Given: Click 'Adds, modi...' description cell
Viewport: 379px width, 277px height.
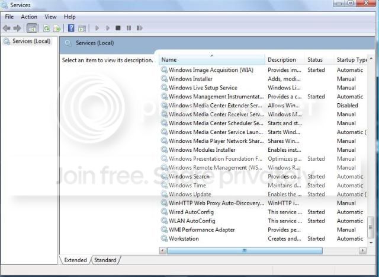Looking at the screenshot, I should pyautogui.click(x=284, y=79).
